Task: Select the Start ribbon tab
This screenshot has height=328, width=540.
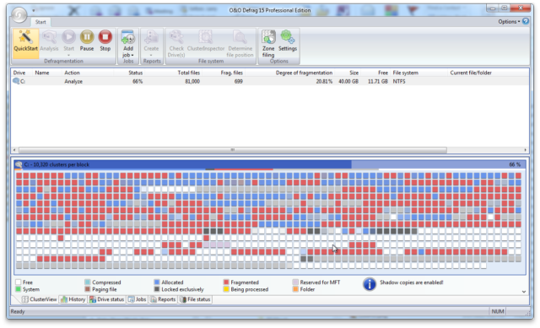Action: coord(40,22)
